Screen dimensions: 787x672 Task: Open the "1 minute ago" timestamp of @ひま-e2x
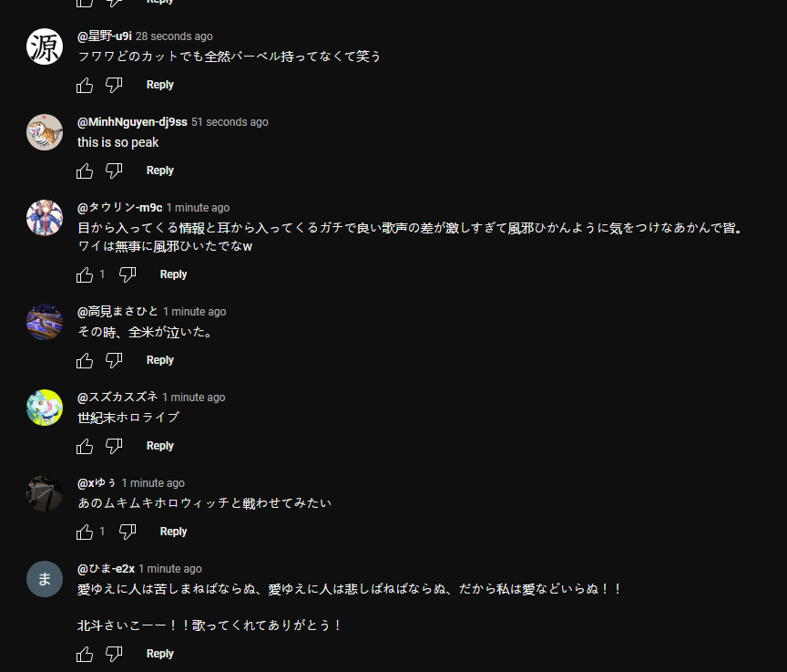[170, 569]
